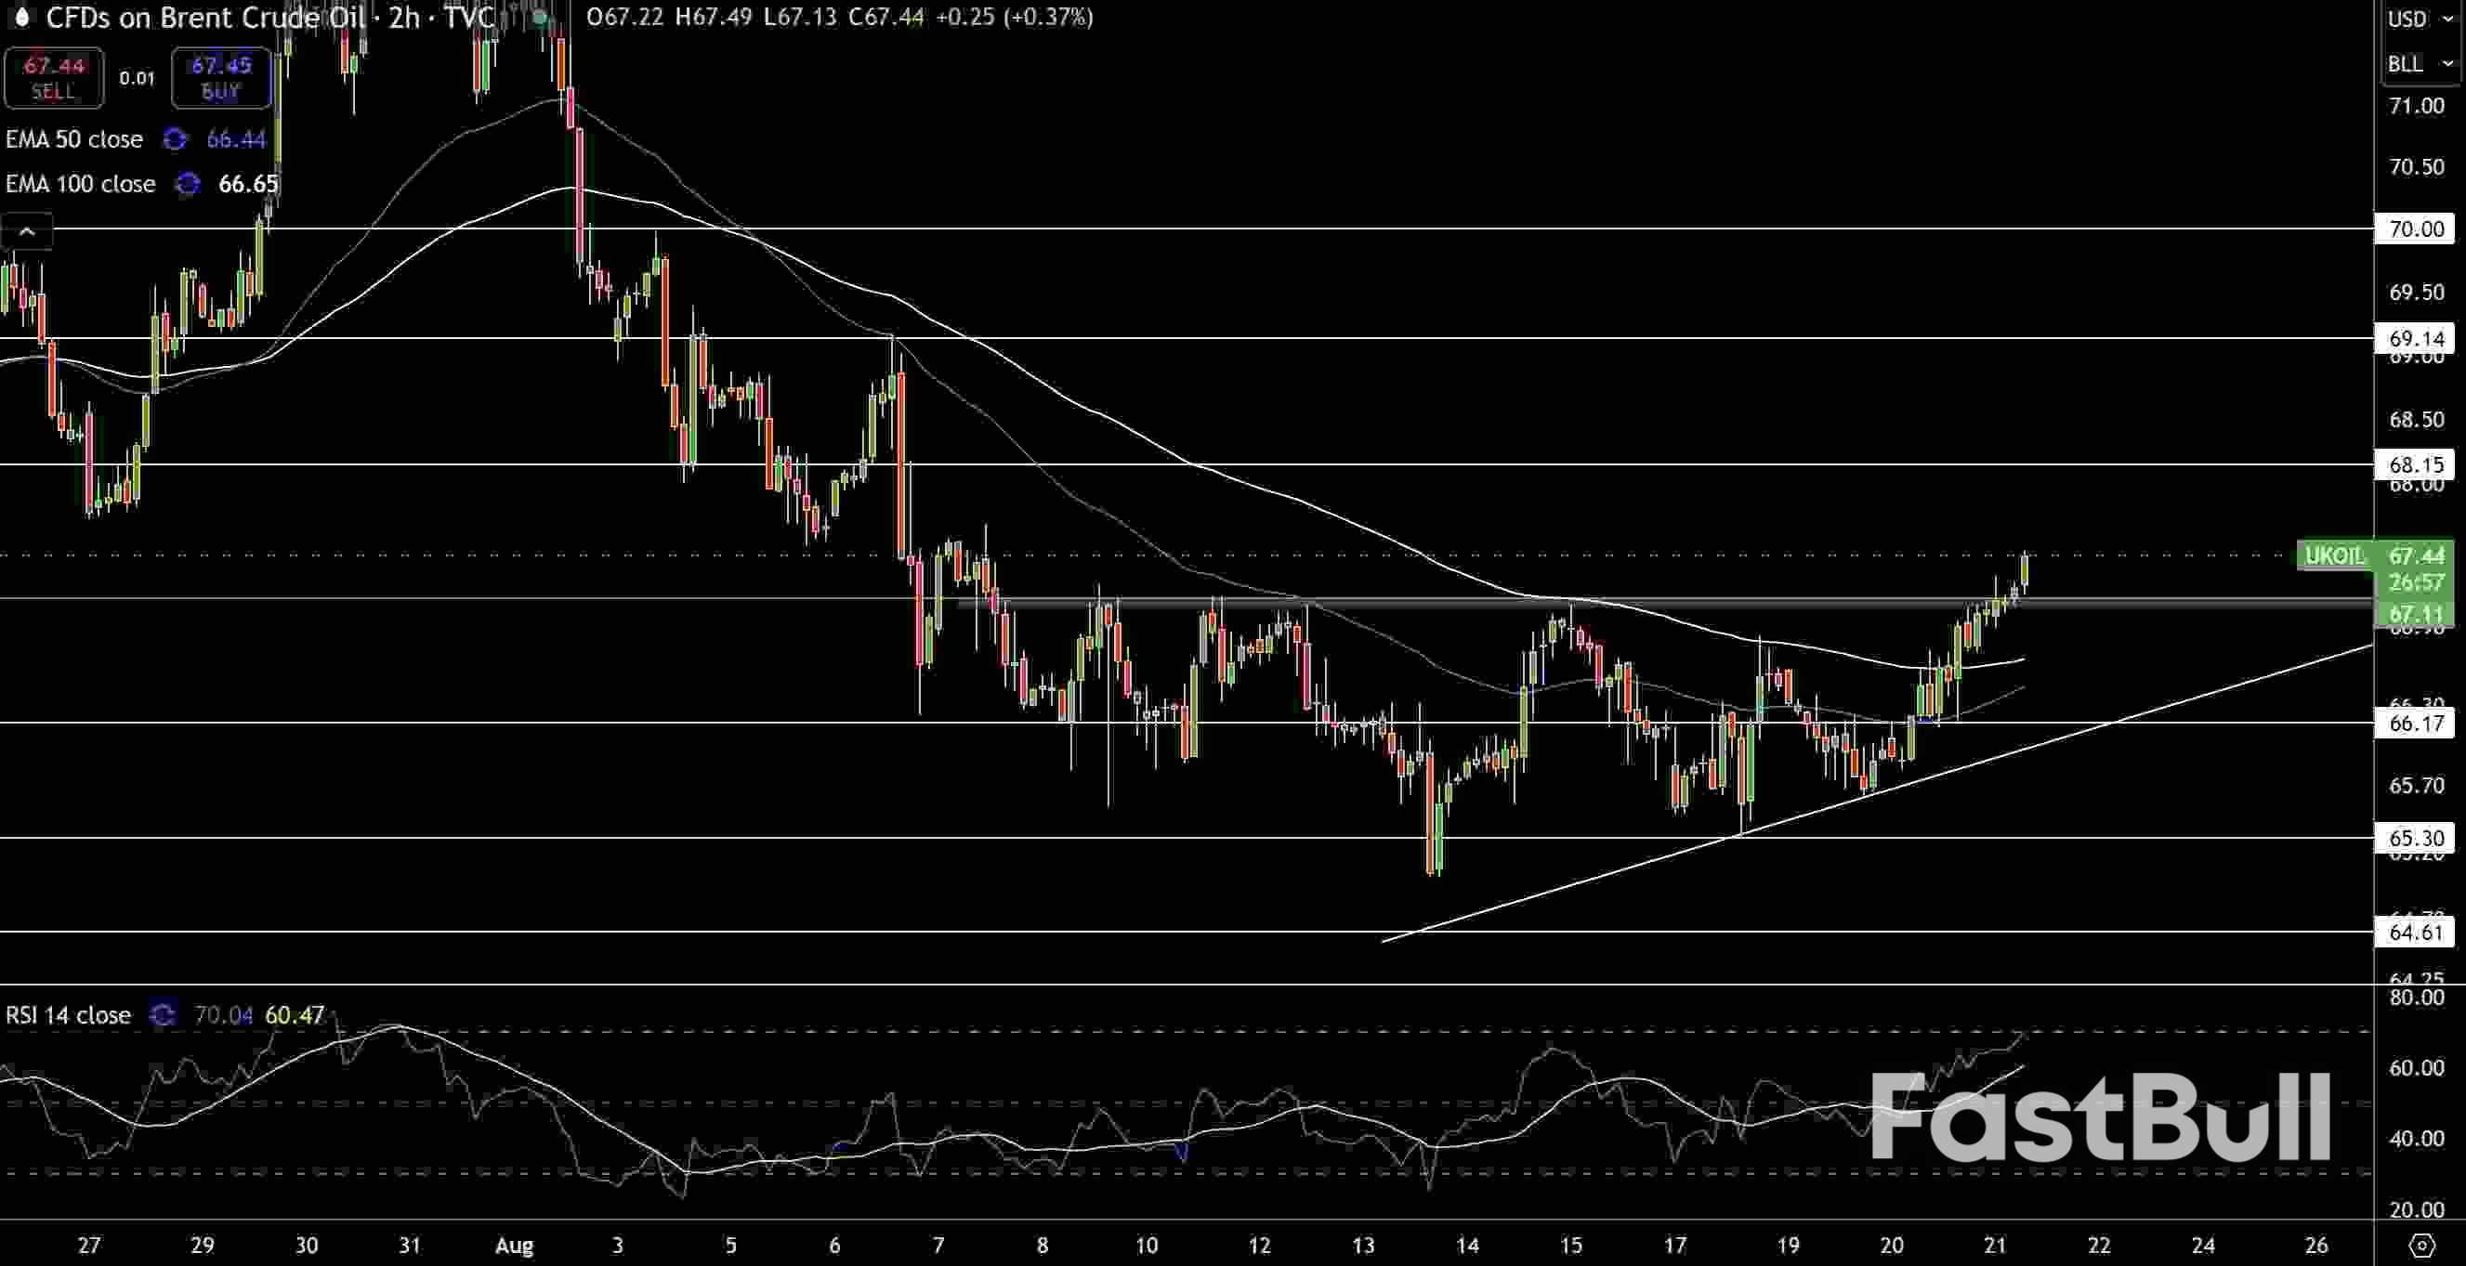This screenshot has height=1266, width=2466.
Task: Collapse the indicator legend with chevron
Action: click(x=27, y=231)
